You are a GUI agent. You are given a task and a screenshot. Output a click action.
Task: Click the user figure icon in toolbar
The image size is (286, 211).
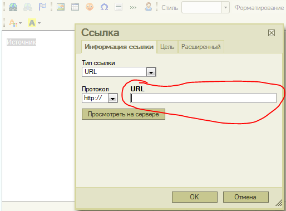click(148, 7)
